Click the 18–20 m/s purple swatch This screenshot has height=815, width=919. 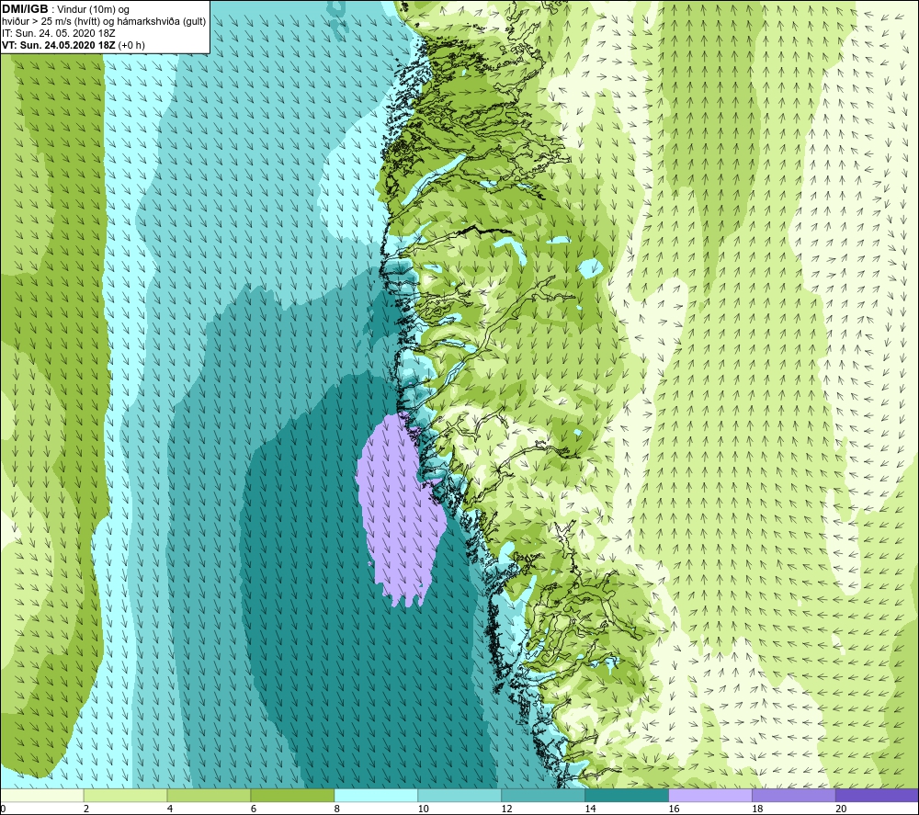tap(794, 795)
